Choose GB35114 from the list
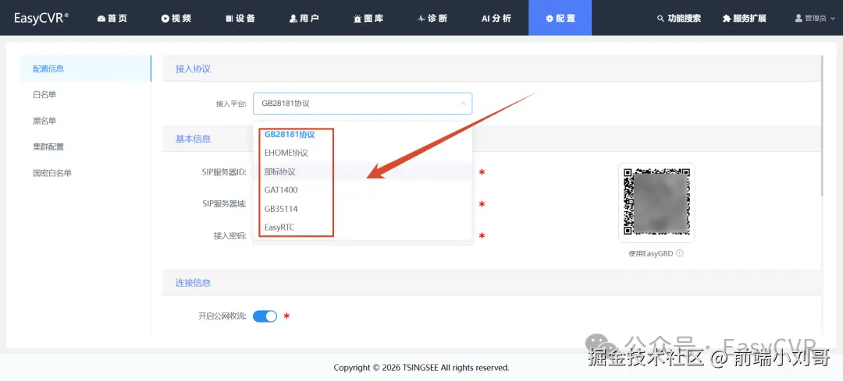 pos(362,209)
